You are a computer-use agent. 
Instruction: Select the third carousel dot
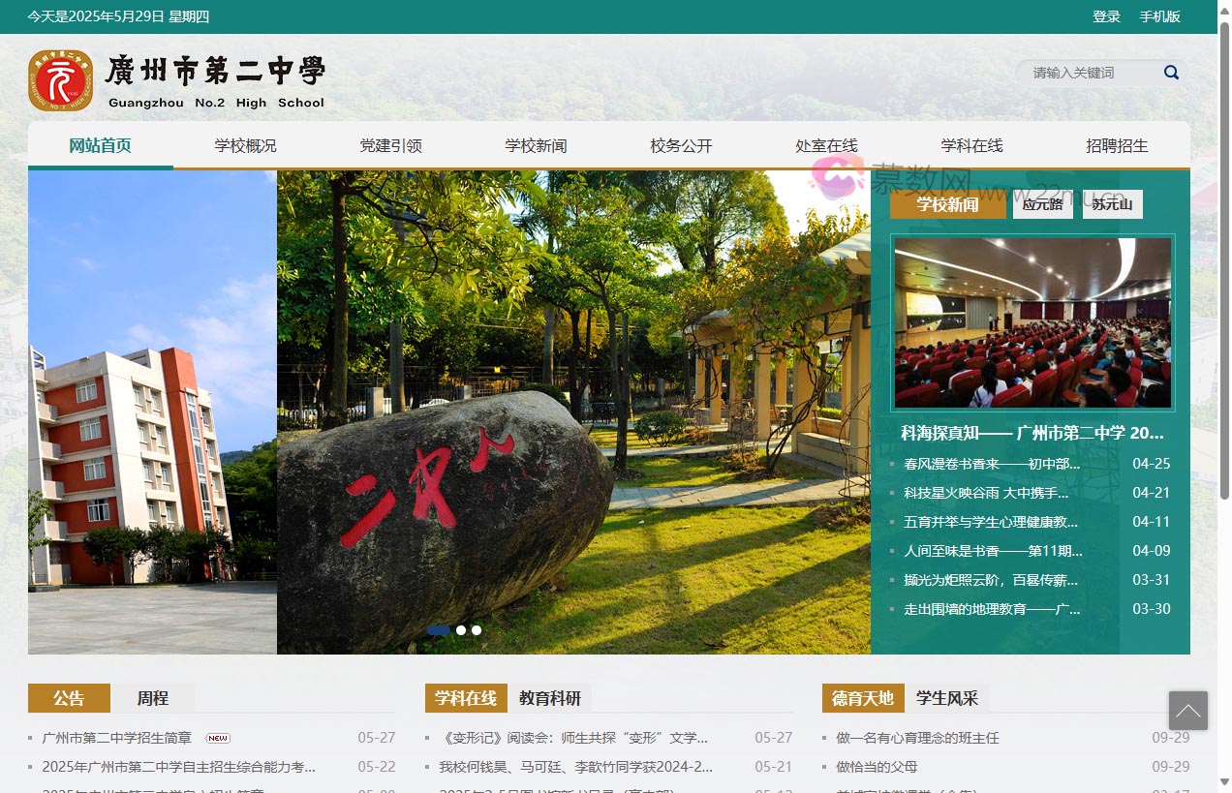[476, 630]
